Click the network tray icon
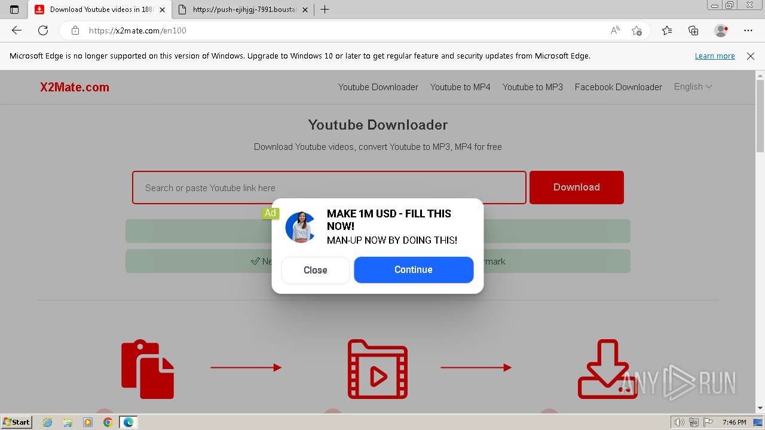 [694, 422]
